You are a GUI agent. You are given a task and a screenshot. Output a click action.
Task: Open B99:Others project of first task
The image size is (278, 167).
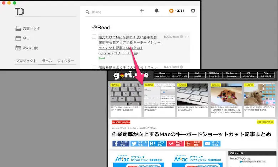click(x=173, y=37)
